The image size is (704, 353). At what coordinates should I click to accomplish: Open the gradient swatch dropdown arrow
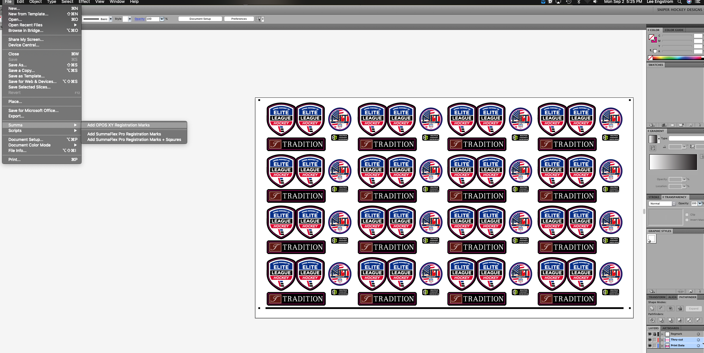coord(659,139)
